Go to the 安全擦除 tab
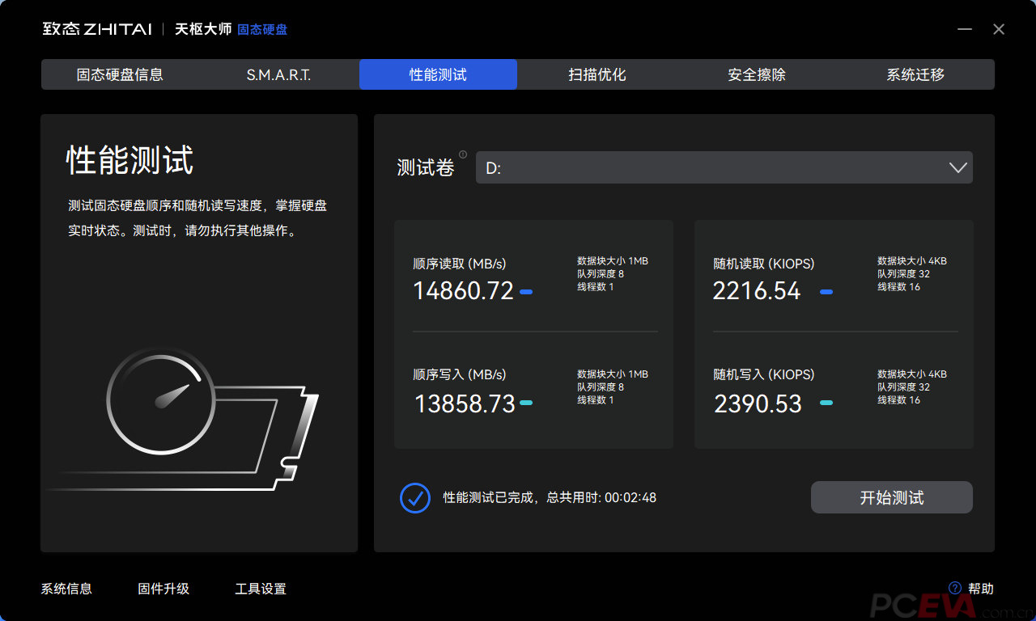This screenshot has height=621, width=1036. pyautogui.click(x=756, y=74)
